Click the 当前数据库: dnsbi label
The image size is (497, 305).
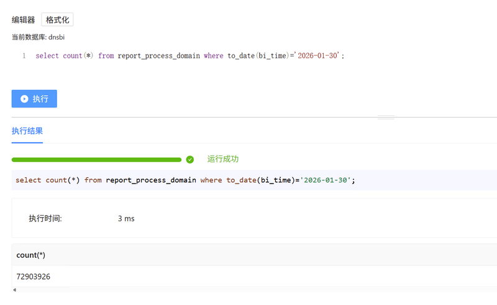pyautogui.click(x=39, y=37)
